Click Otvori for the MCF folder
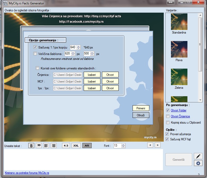Viewport: 207px width, 178px height. pyautogui.click(x=110, y=81)
